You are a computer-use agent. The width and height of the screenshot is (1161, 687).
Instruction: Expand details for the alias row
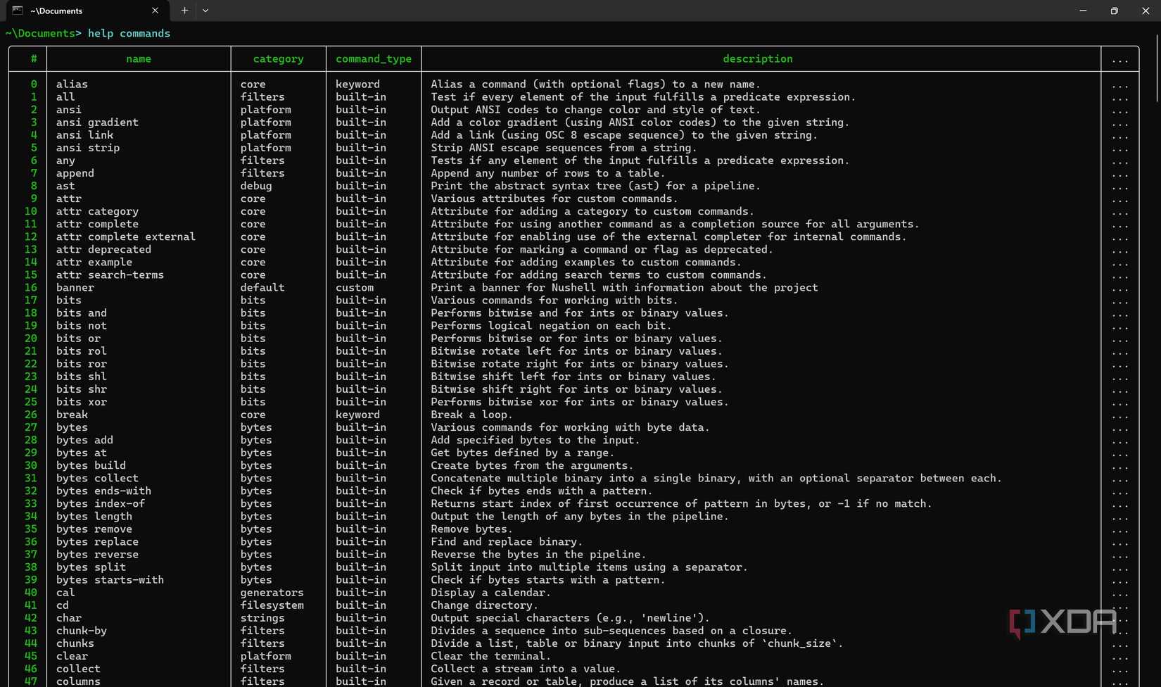[x=1120, y=84]
